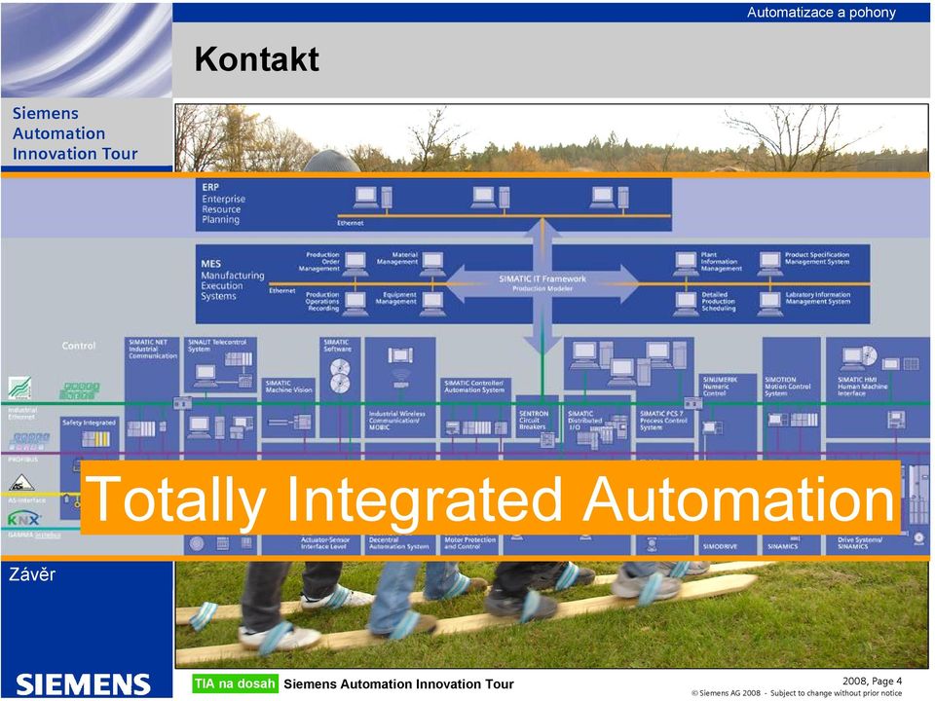Click the SIMATIC HMI Human Machine Interface label

tap(862, 387)
